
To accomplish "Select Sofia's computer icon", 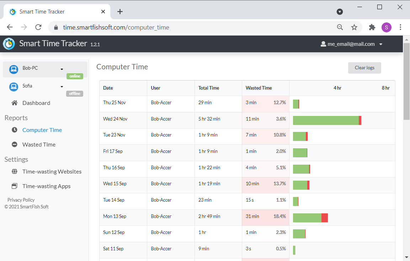I will [x=13, y=86].
